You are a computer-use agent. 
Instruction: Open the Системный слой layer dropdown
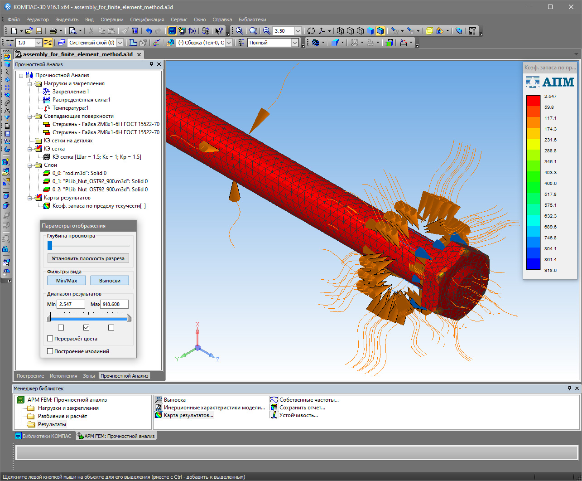click(120, 43)
